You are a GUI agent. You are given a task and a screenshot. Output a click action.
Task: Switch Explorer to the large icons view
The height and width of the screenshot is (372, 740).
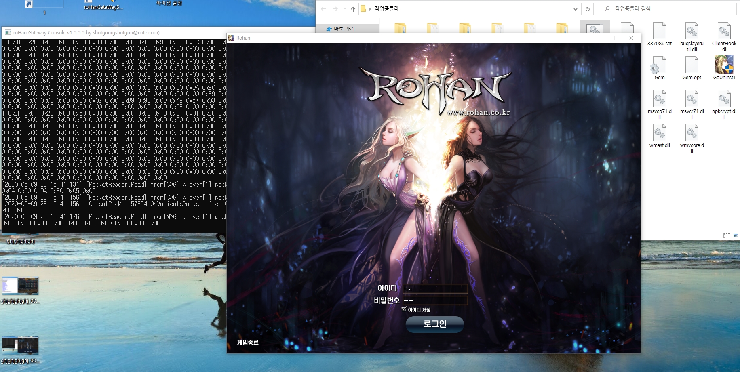(x=735, y=235)
